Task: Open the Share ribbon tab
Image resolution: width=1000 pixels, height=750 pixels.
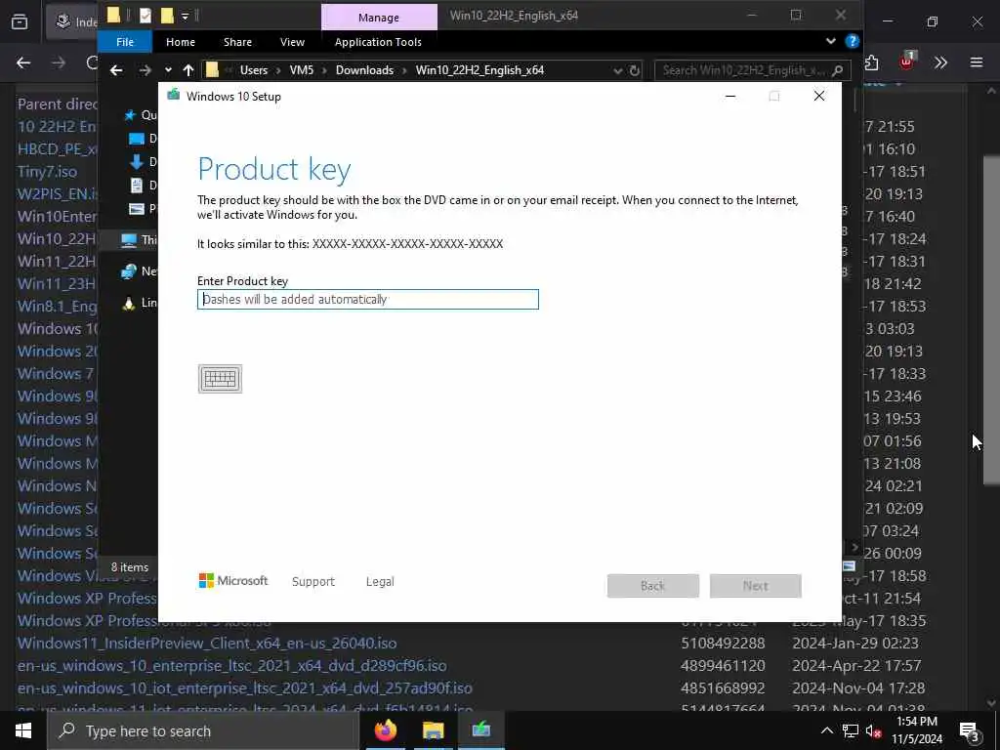Action: click(238, 42)
